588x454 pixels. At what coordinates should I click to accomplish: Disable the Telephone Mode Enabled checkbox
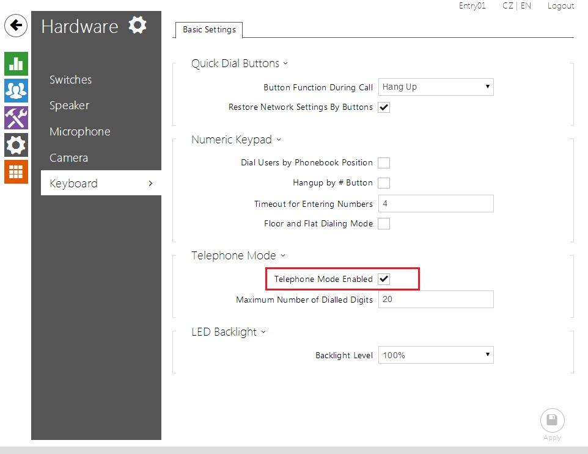[384, 279]
